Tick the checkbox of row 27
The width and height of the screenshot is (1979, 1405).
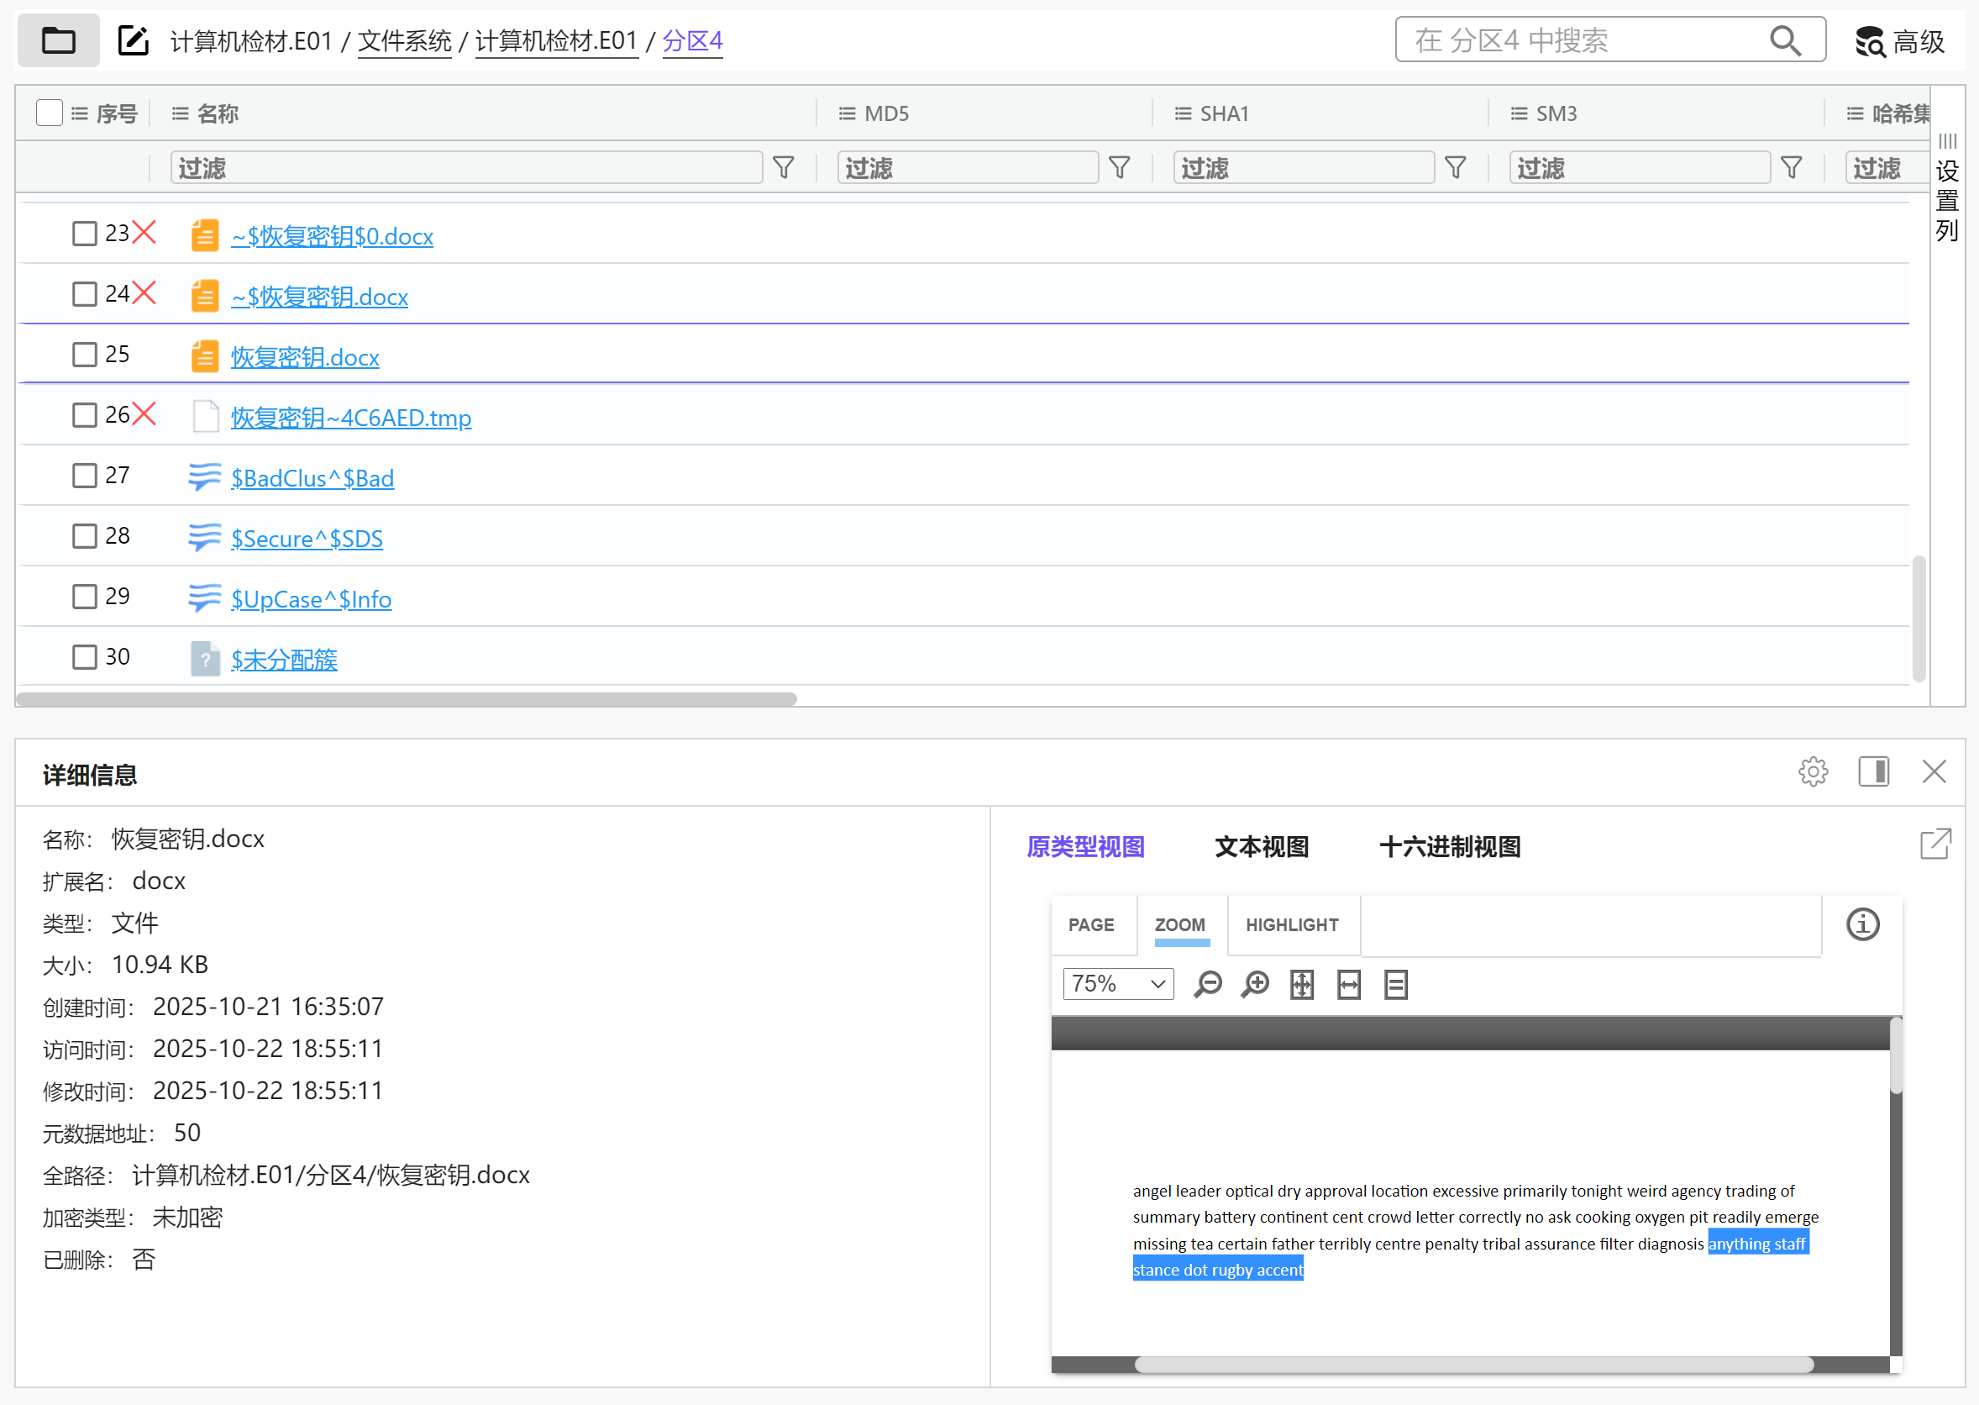(x=84, y=476)
